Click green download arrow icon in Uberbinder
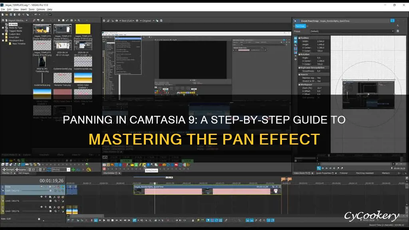409x230 pixels. click(136, 165)
